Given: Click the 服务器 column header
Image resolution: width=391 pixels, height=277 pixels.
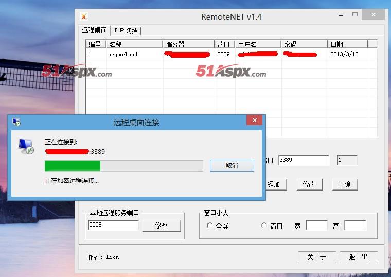Looking at the screenshot, I should click(188, 44).
